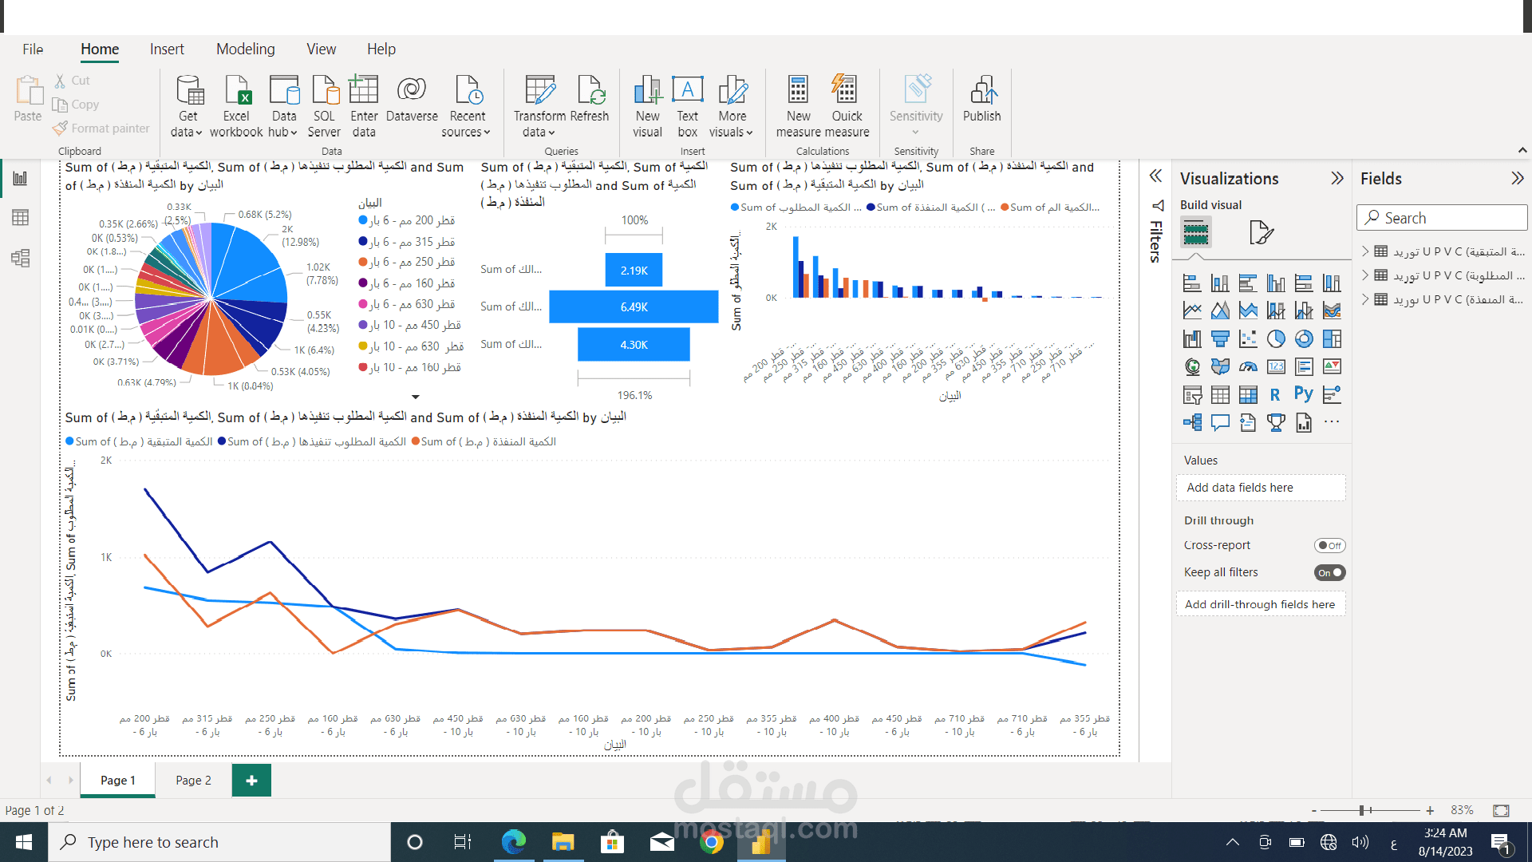Click Add data fields here well
1532x862 pixels.
(1261, 488)
